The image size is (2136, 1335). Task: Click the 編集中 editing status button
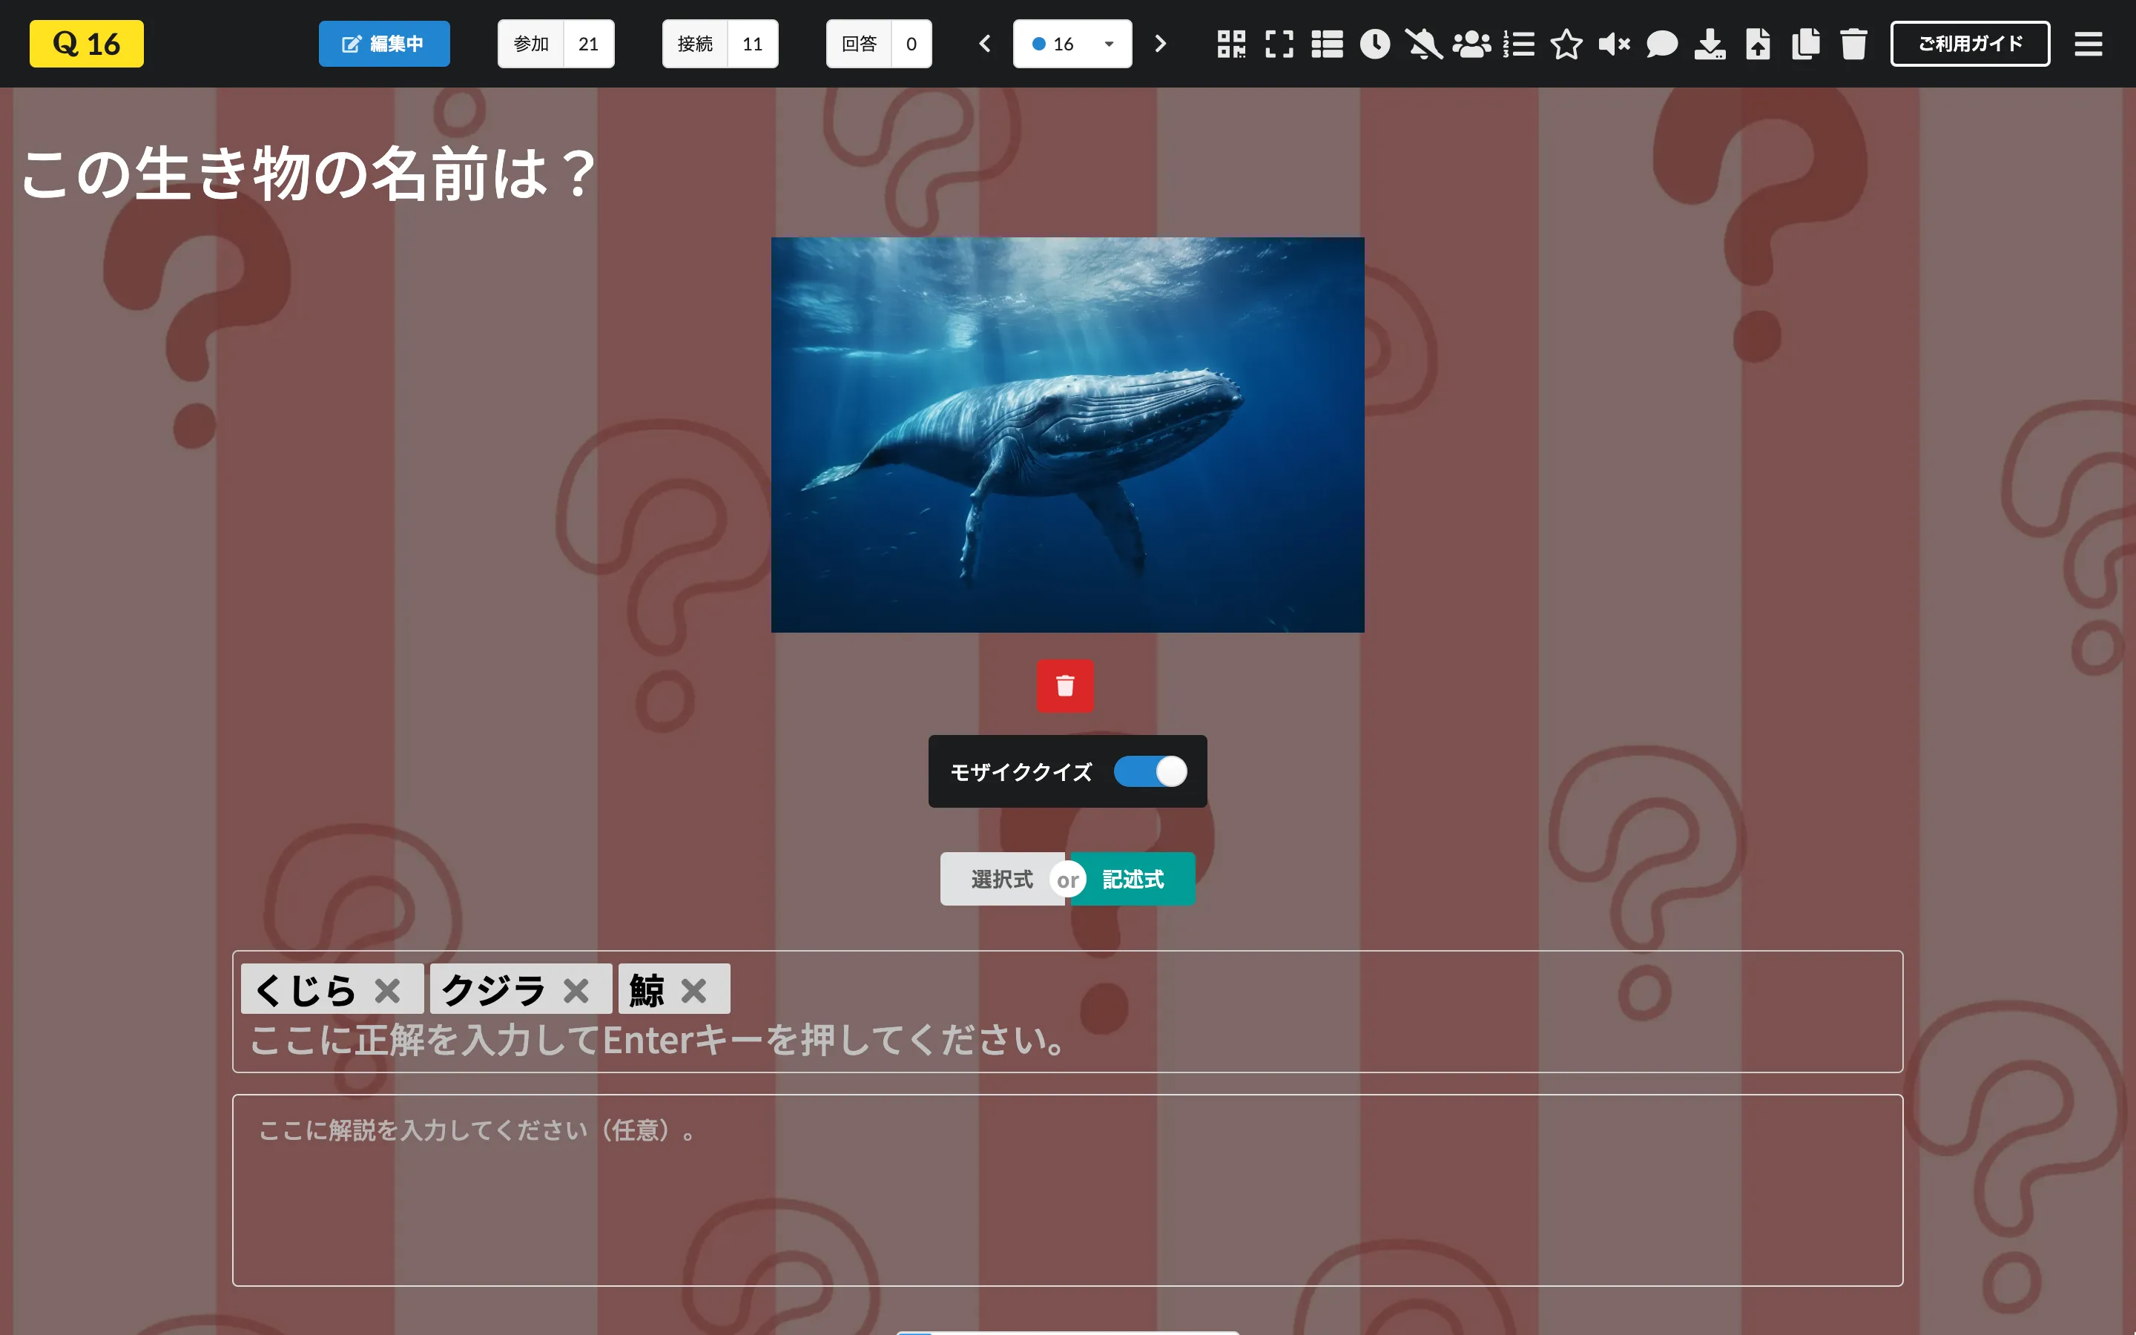[383, 43]
